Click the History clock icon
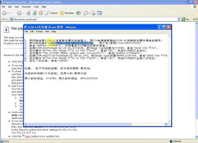The image size is (198, 143). [x=78, y=13]
